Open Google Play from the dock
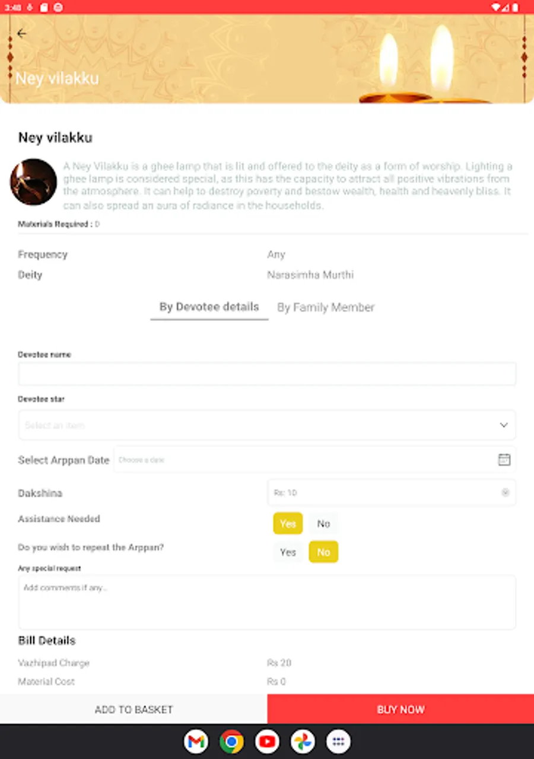The height and width of the screenshot is (759, 534). (303, 741)
